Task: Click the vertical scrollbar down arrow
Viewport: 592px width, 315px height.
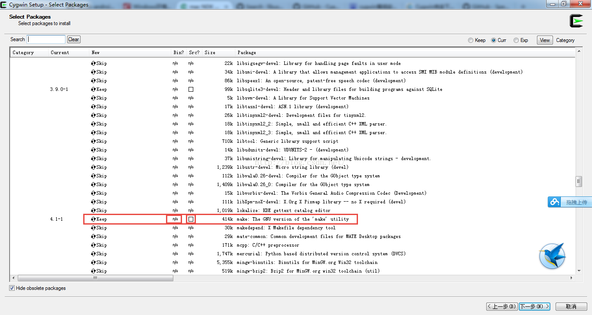Action: click(579, 271)
